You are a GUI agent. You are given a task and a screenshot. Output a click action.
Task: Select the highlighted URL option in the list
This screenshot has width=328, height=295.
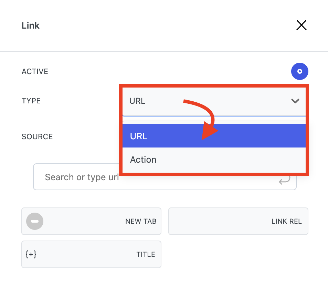[138, 136]
